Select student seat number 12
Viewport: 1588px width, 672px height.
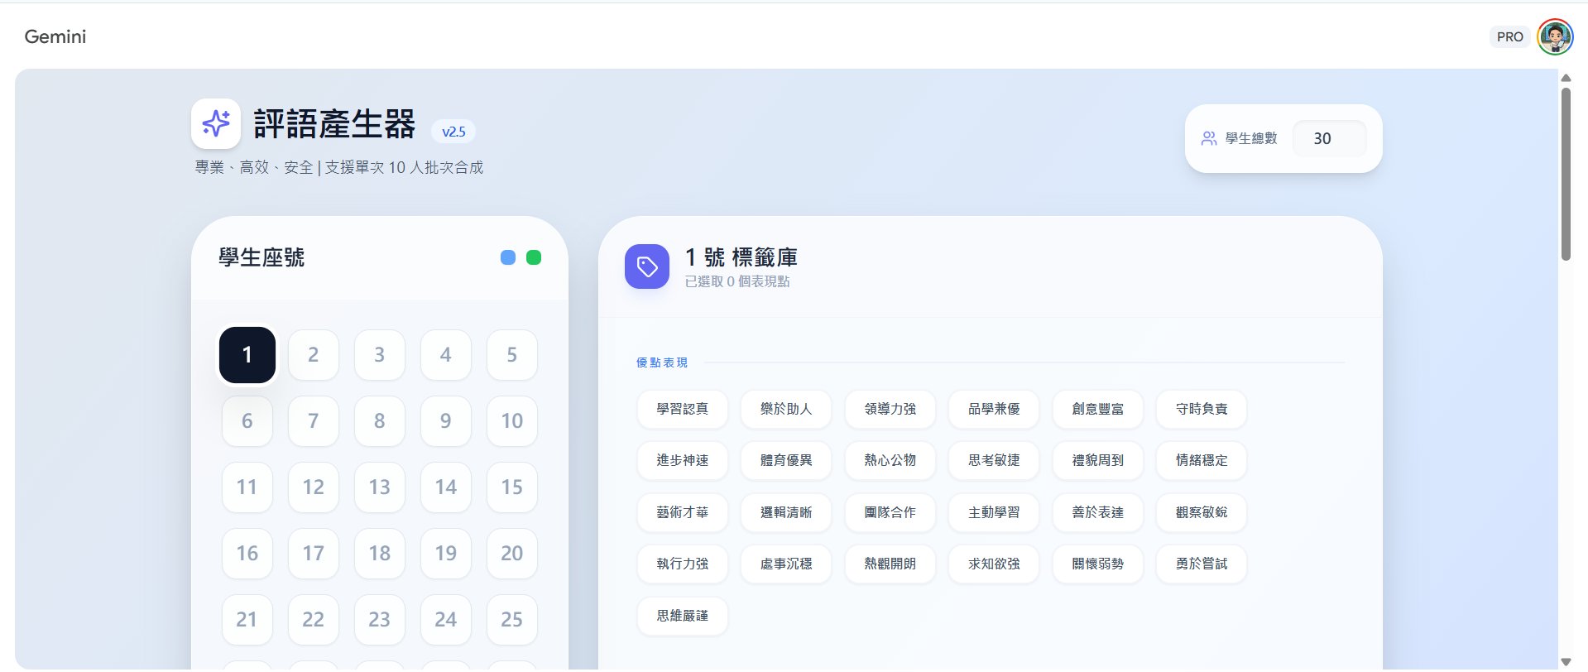pos(314,487)
